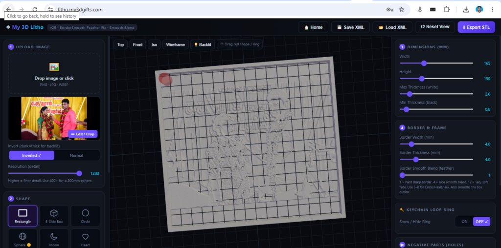
Task: Click the Keychain Loop Ring section header
Action: [427, 210]
